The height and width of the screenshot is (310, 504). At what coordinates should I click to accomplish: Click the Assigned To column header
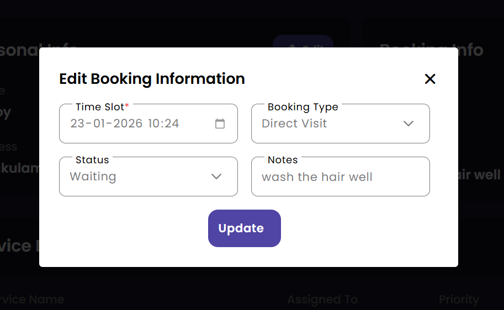322,300
